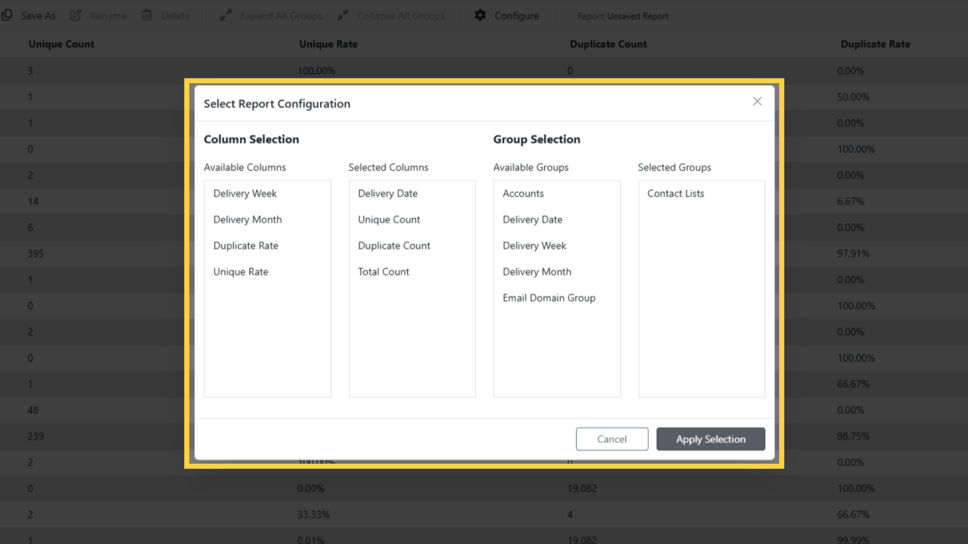Click the 33.33% unique rate cell
The width and height of the screenshot is (968, 544).
313,515
